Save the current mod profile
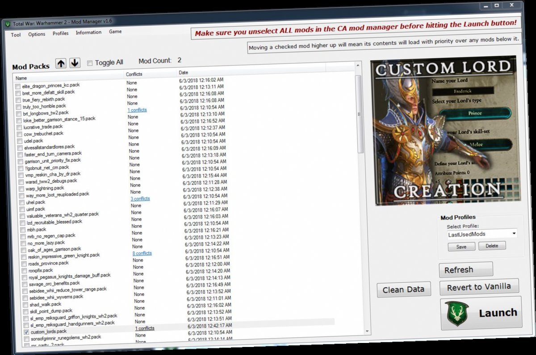The height and width of the screenshot is (355, 536). coord(461,247)
